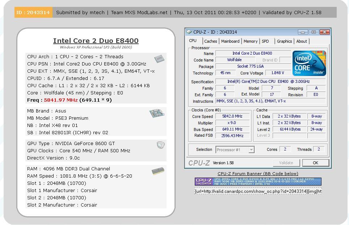Click the Slot 2 : 2048MB (10700) line

pyautogui.click(x=56, y=198)
